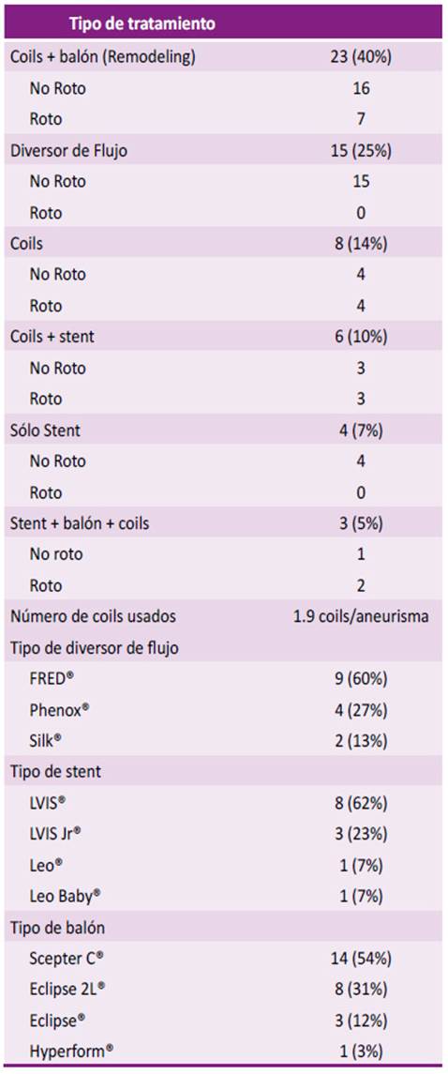Select the 'Número de coils usados' label

[x=93, y=616]
